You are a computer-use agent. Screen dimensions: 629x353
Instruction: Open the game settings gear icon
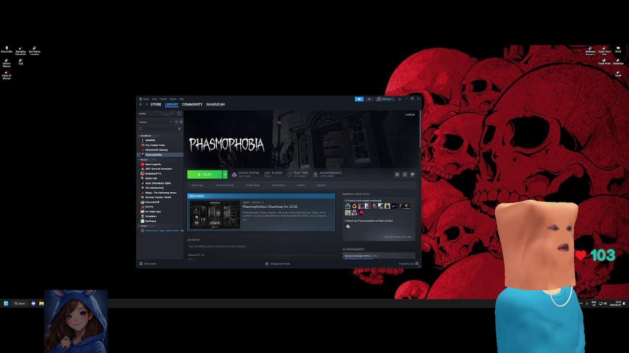pos(397,175)
